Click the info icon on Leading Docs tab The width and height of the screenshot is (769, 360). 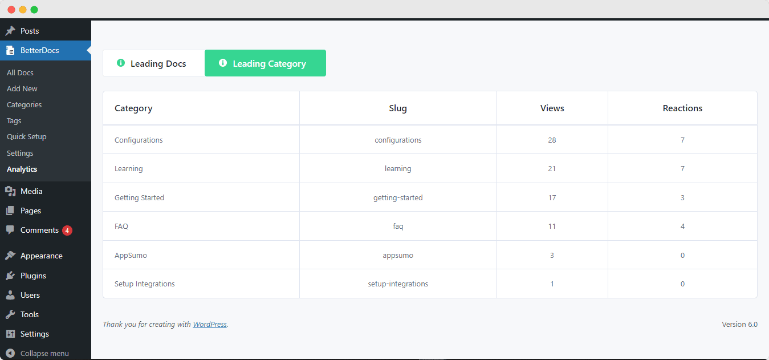[121, 63]
